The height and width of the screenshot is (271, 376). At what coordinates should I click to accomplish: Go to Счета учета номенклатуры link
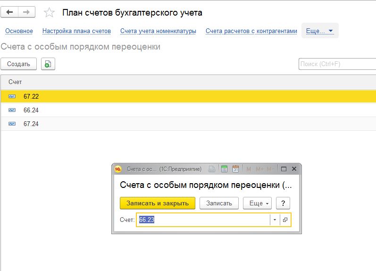(x=158, y=31)
